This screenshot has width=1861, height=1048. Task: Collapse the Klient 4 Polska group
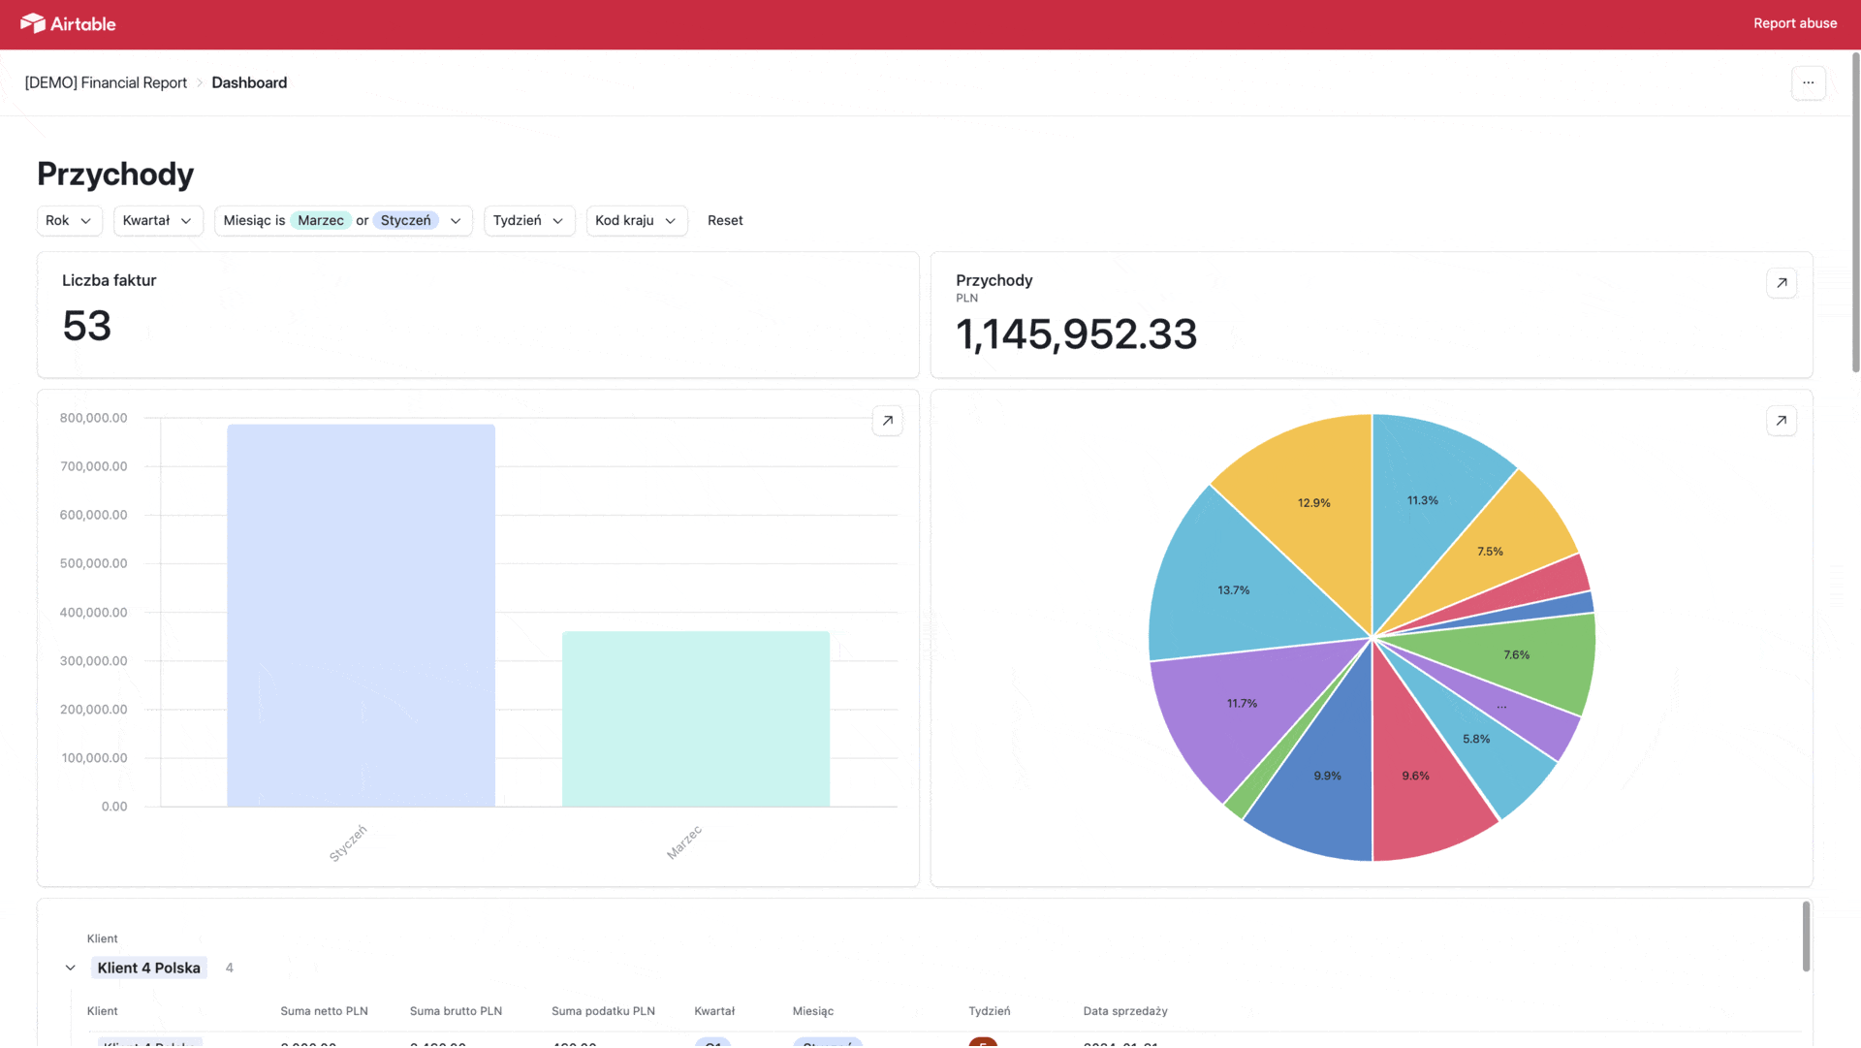coord(70,968)
